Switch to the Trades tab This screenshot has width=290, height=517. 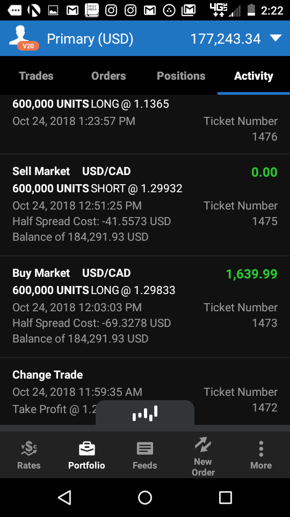[36, 76]
